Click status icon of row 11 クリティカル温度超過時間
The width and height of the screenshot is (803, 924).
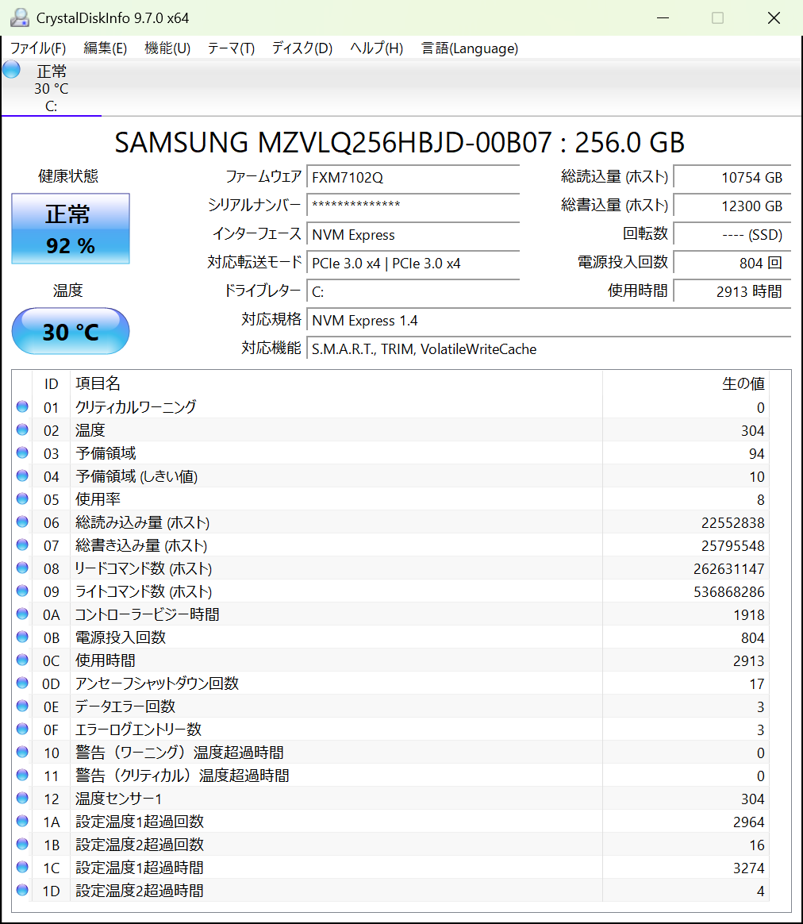click(22, 775)
